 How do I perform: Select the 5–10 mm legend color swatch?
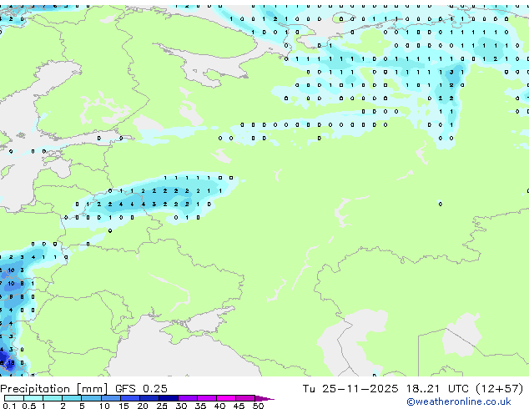point(91,398)
